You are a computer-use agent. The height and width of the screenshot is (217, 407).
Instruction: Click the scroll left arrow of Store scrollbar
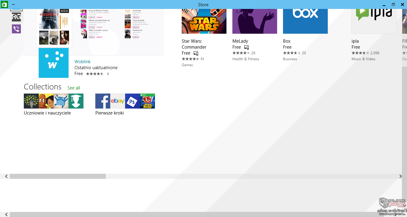click(x=6, y=176)
